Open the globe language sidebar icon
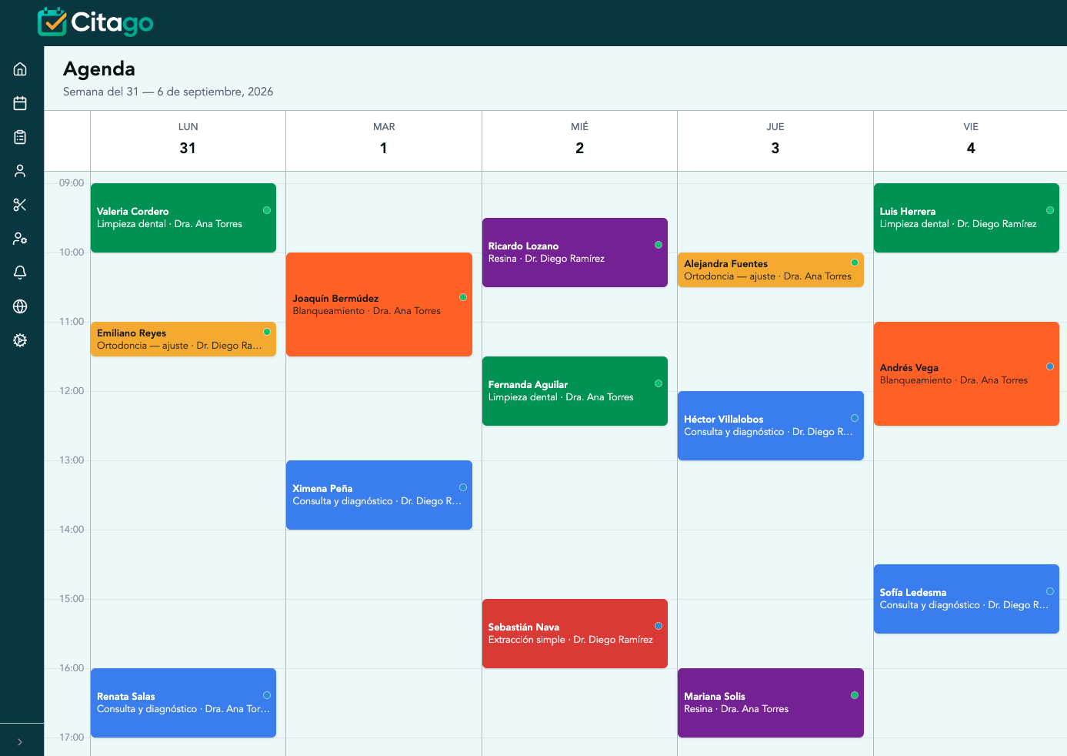This screenshot has height=756, width=1067. click(20, 306)
